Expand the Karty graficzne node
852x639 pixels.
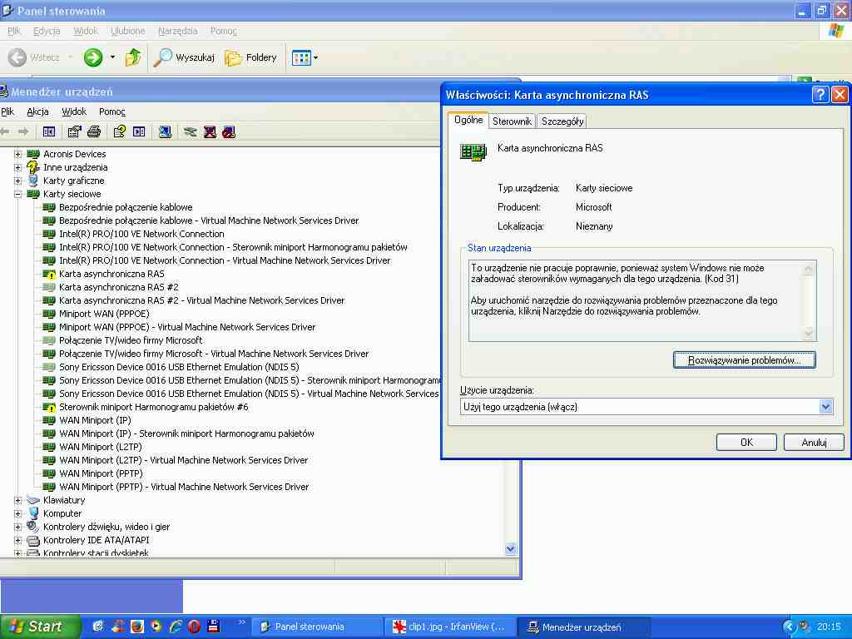[18, 181]
